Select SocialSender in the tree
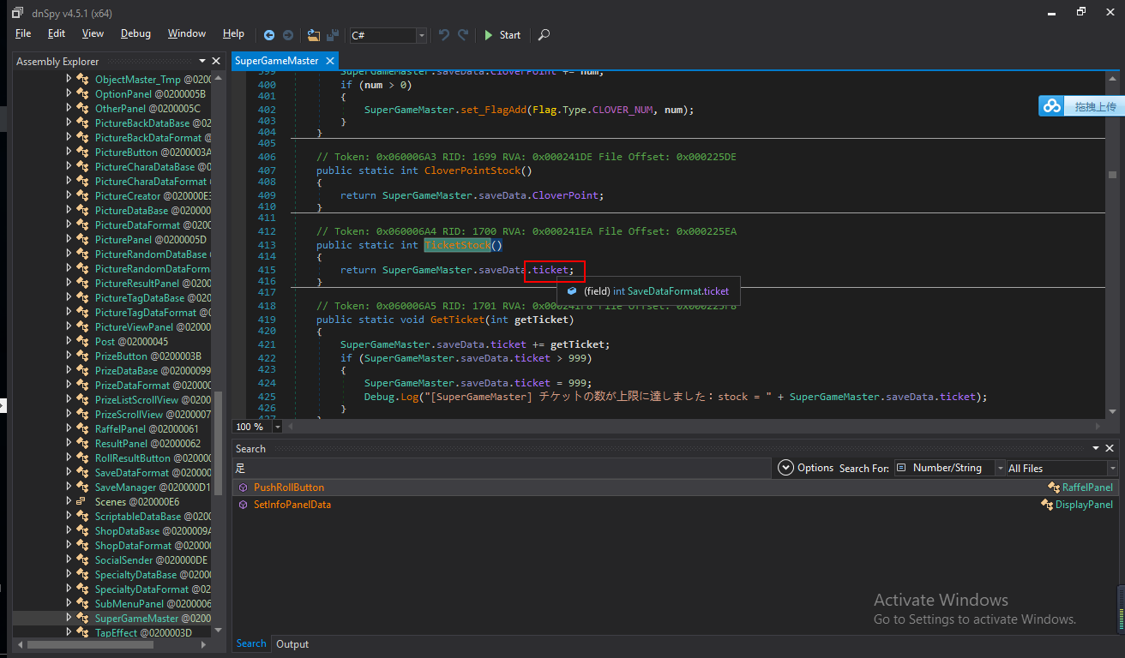This screenshot has width=1125, height=658. (151, 559)
